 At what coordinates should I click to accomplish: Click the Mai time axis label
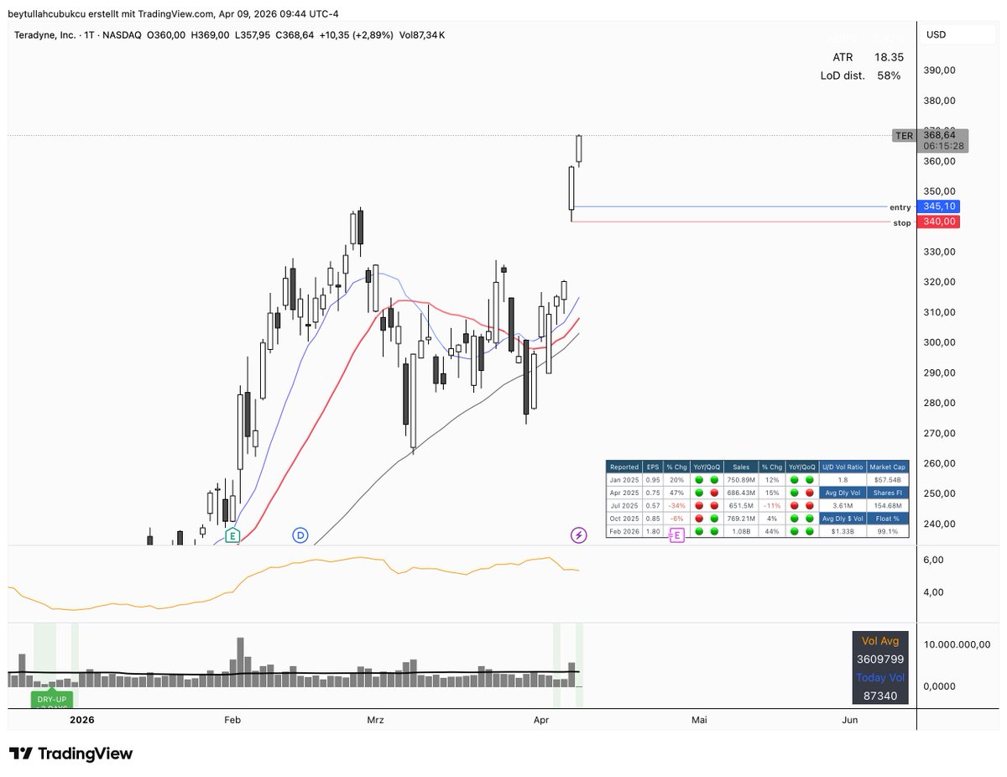[x=698, y=719]
